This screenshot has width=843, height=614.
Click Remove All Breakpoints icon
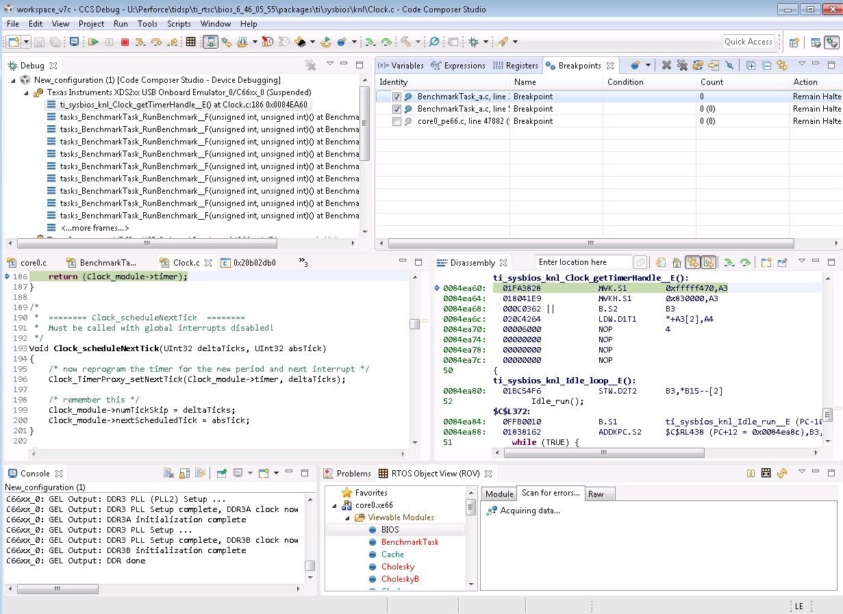tap(682, 66)
